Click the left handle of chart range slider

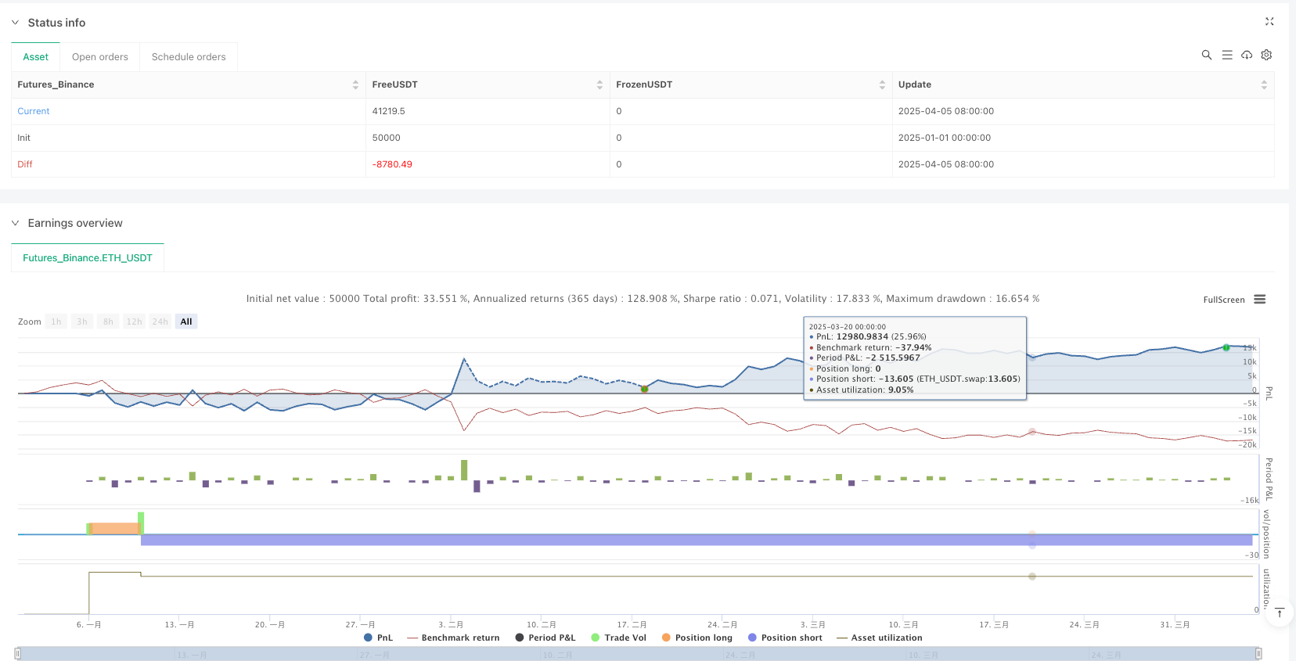pos(18,653)
